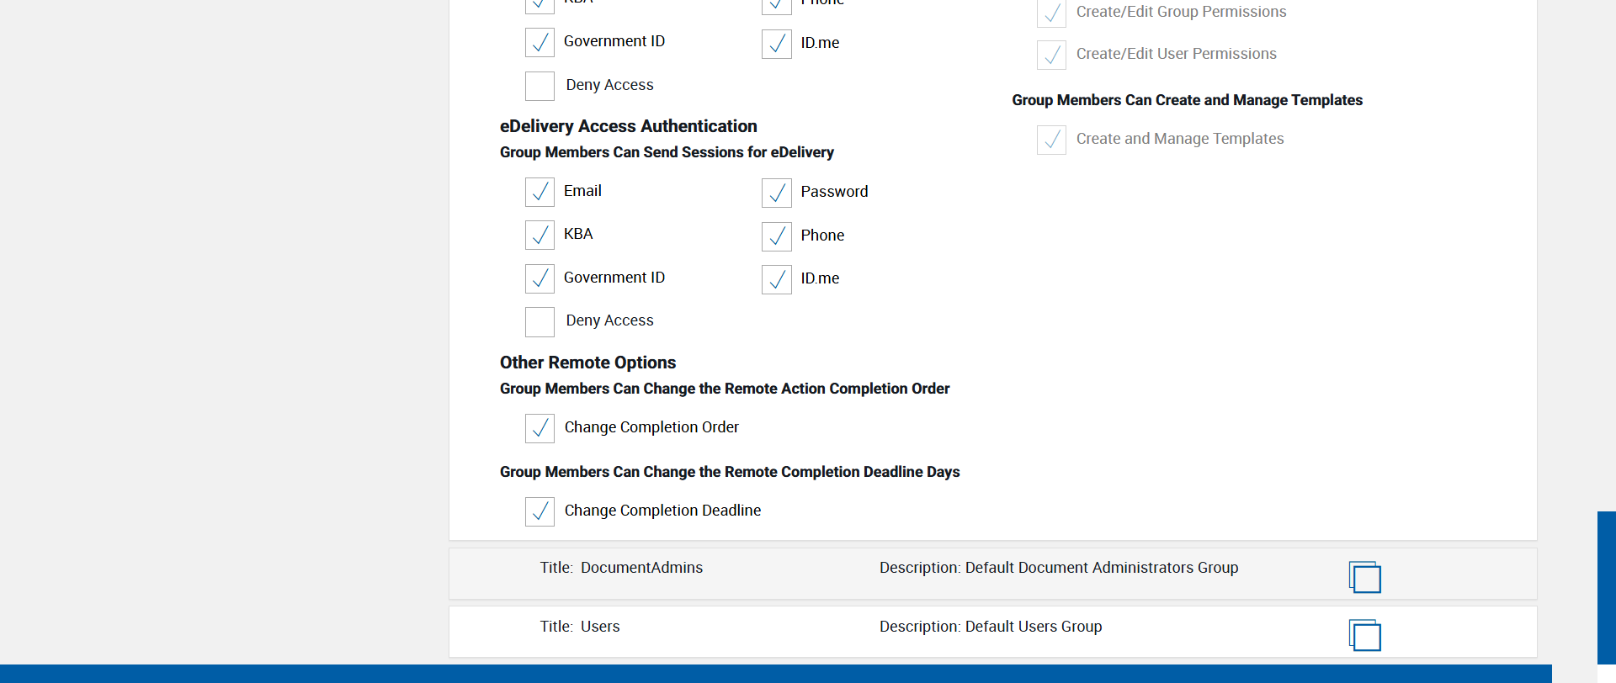Uncheck Phone in eDelivery Access Authentication
Screen dimensions: 1616x683
tap(776, 236)
